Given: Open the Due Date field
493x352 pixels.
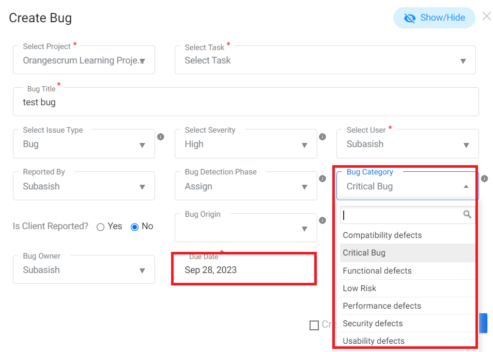Looking at the screenshot, I should click(244, 269).
